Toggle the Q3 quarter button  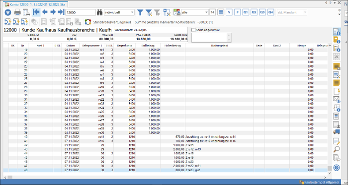(x=262, y=12)
